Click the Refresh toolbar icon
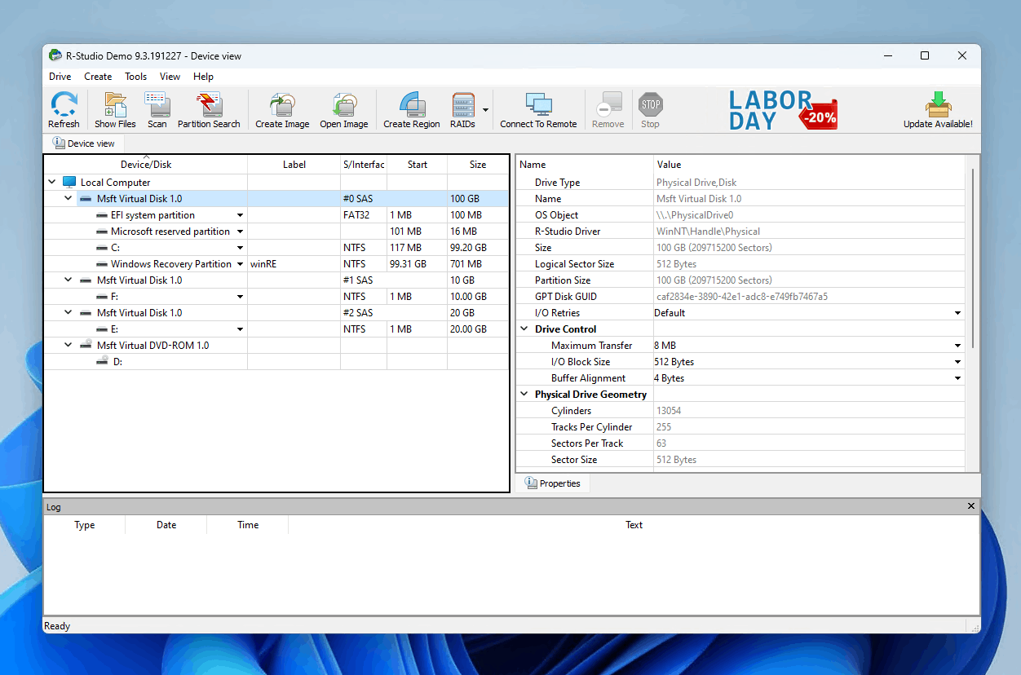The height and width of the screenshot is (675, 1021). [64, 109]
